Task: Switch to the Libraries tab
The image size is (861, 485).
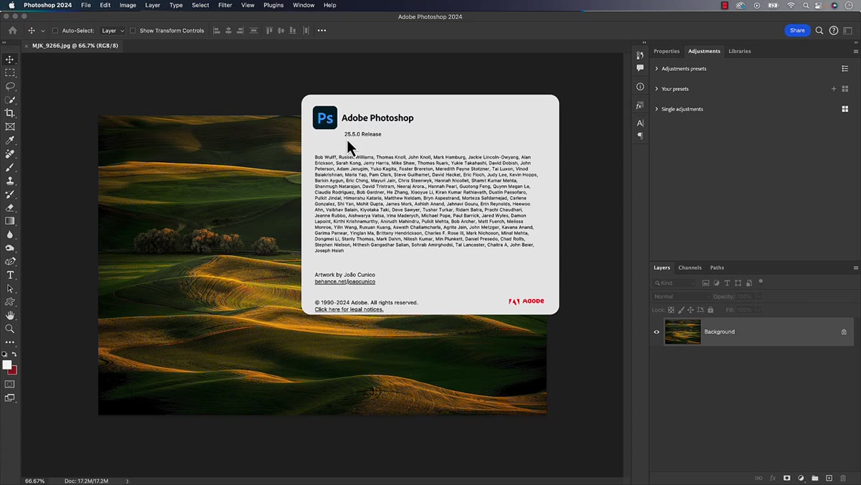Action: tap(740, 51)
